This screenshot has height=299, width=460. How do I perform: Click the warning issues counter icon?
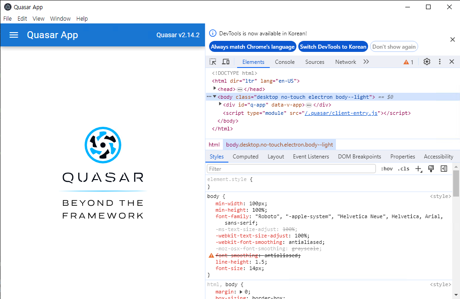[409, 62]
